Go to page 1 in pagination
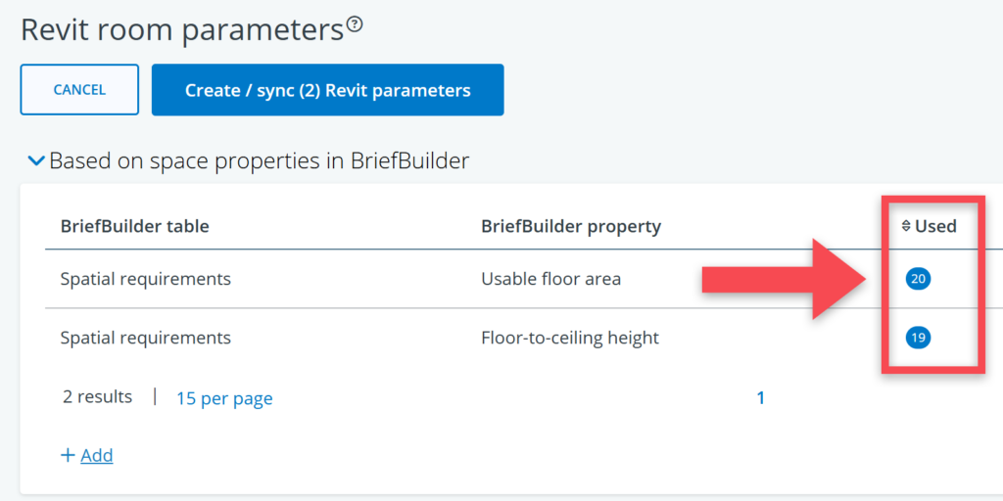1003x501 pixels. coord(760,397)
